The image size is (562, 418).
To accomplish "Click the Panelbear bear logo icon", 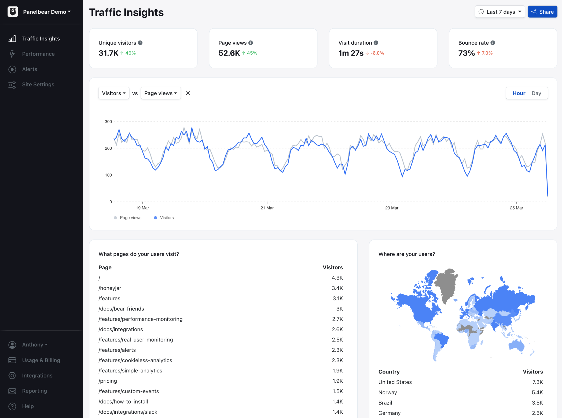I will (13, 12).
